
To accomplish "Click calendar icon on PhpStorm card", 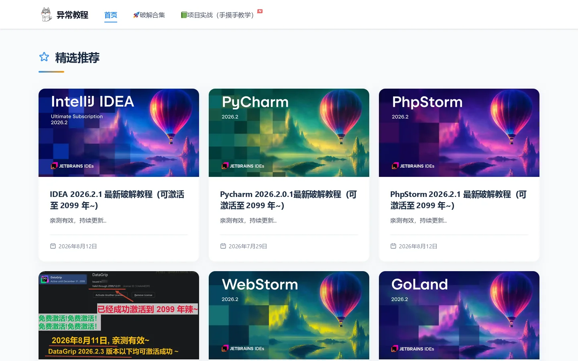I will [393, 246].
